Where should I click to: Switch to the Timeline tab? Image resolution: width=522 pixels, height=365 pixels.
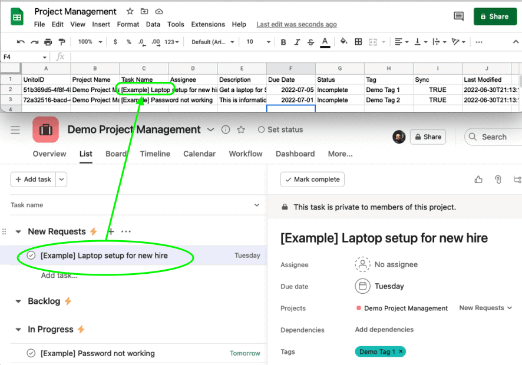click(x=155, y=154)
